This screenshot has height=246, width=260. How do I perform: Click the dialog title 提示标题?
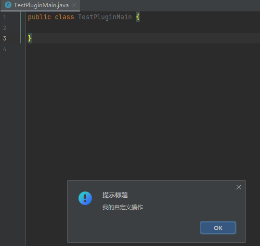pos(115,195)
